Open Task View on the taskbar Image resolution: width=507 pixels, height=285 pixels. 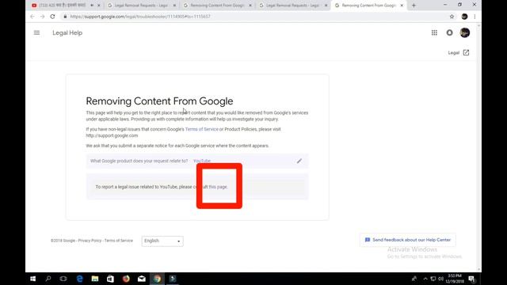63,279
